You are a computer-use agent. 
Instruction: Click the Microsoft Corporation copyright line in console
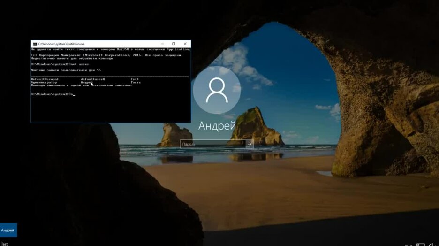point(106,55)
